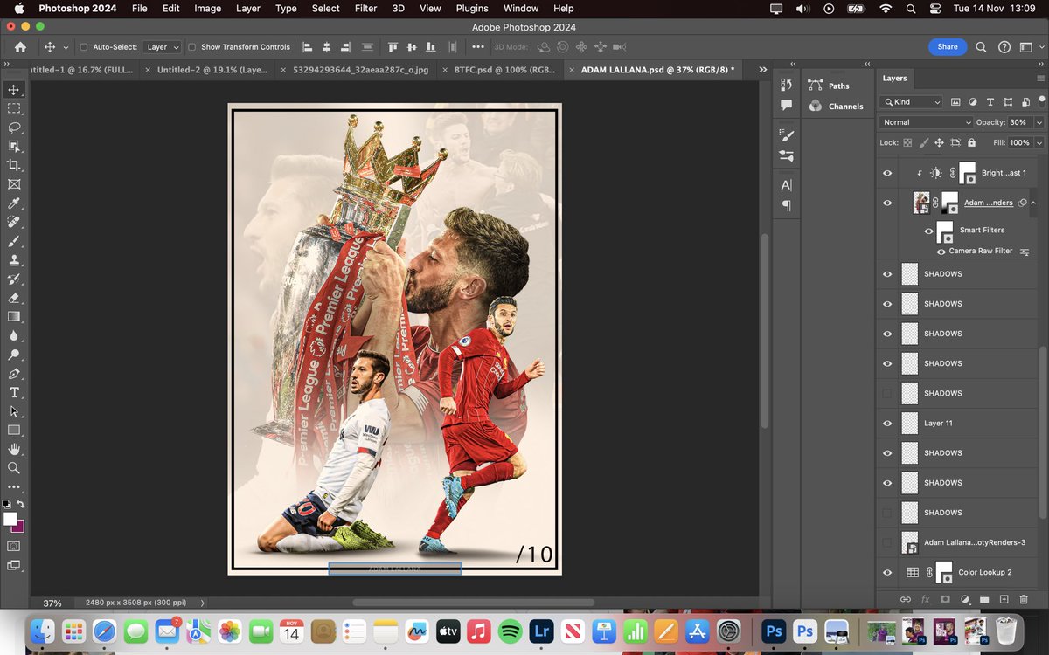The image size is (1049, 655).
Task: Select the Horizontal Type tool
Action: pos(14,392)
